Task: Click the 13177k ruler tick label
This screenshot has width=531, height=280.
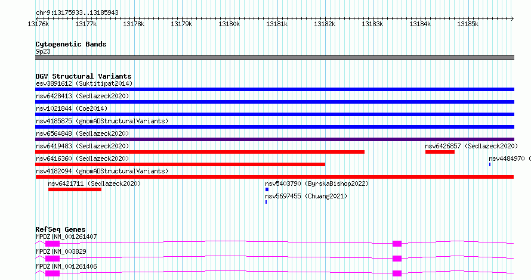Action: (x=86, y=24)
